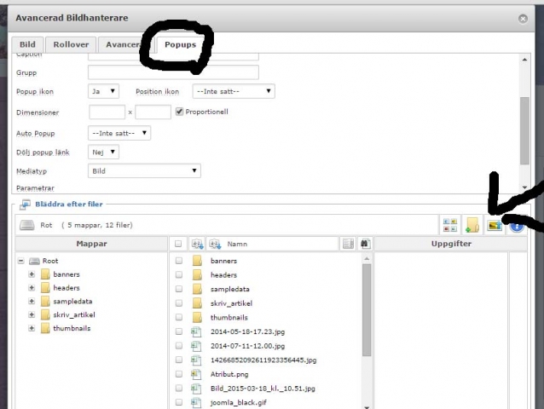
Task: Toggle thumbnail view icon in file browser
Action: point(449,226)
